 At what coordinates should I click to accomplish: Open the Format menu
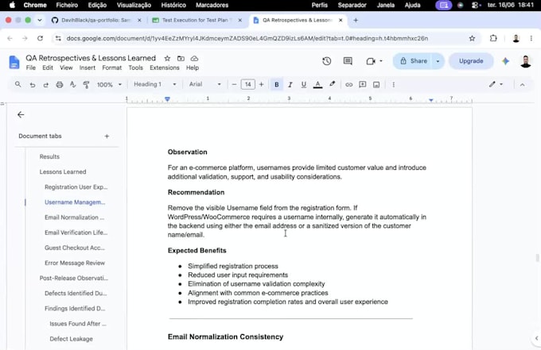[112, 67]
